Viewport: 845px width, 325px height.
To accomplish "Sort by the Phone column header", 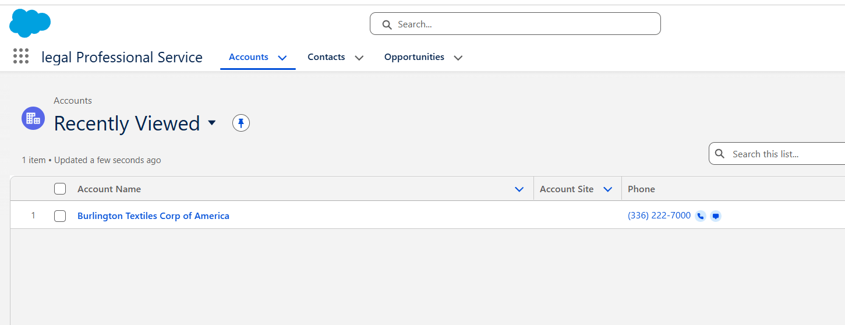I will pos(641,189).
